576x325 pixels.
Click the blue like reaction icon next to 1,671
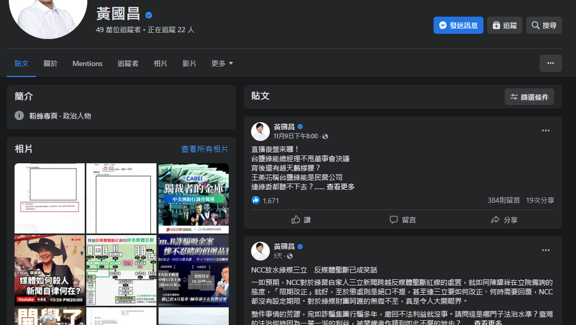pyautogui.click(x=256, y=200)
